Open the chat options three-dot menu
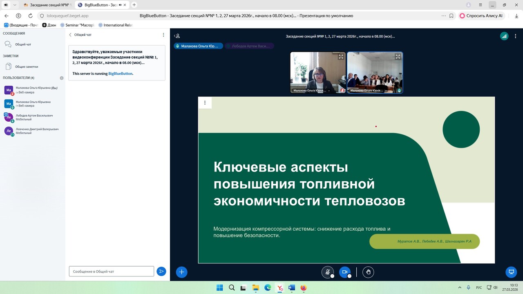Screen dimensions: 523x294 [x=163, y=35]
